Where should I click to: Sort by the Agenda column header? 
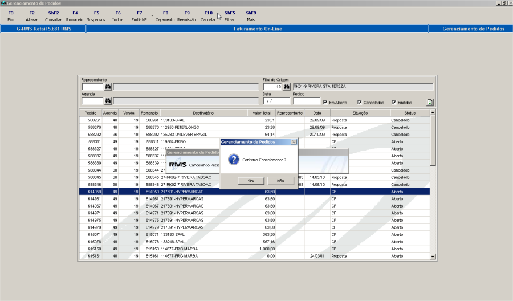110,113
